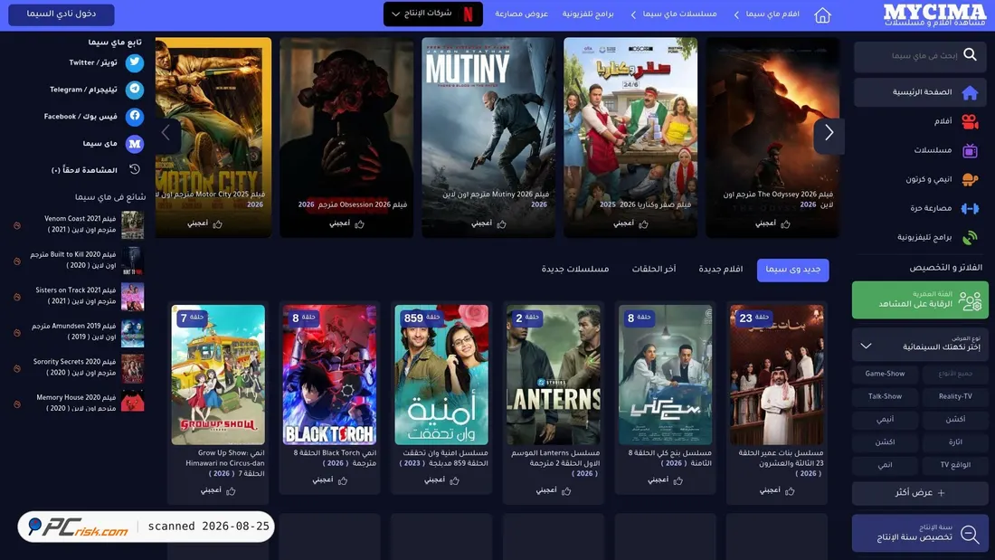Click the Netflix N logo
Image resolution: width=995 pixels, height=560 pixels.
[x=469, y=14]
